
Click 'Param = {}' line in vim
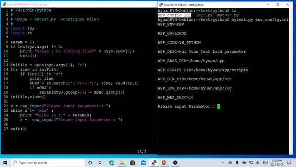point(23,42)
